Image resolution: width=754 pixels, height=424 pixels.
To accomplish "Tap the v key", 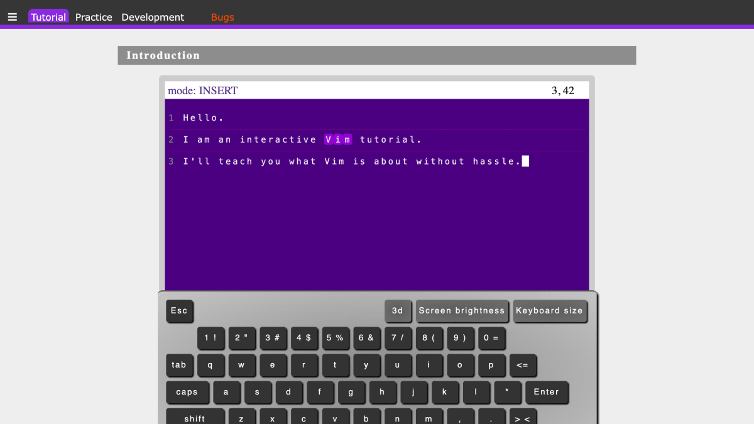I will 336,416.
